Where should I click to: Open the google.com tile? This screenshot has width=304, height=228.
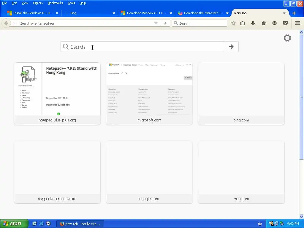[149, 172]
